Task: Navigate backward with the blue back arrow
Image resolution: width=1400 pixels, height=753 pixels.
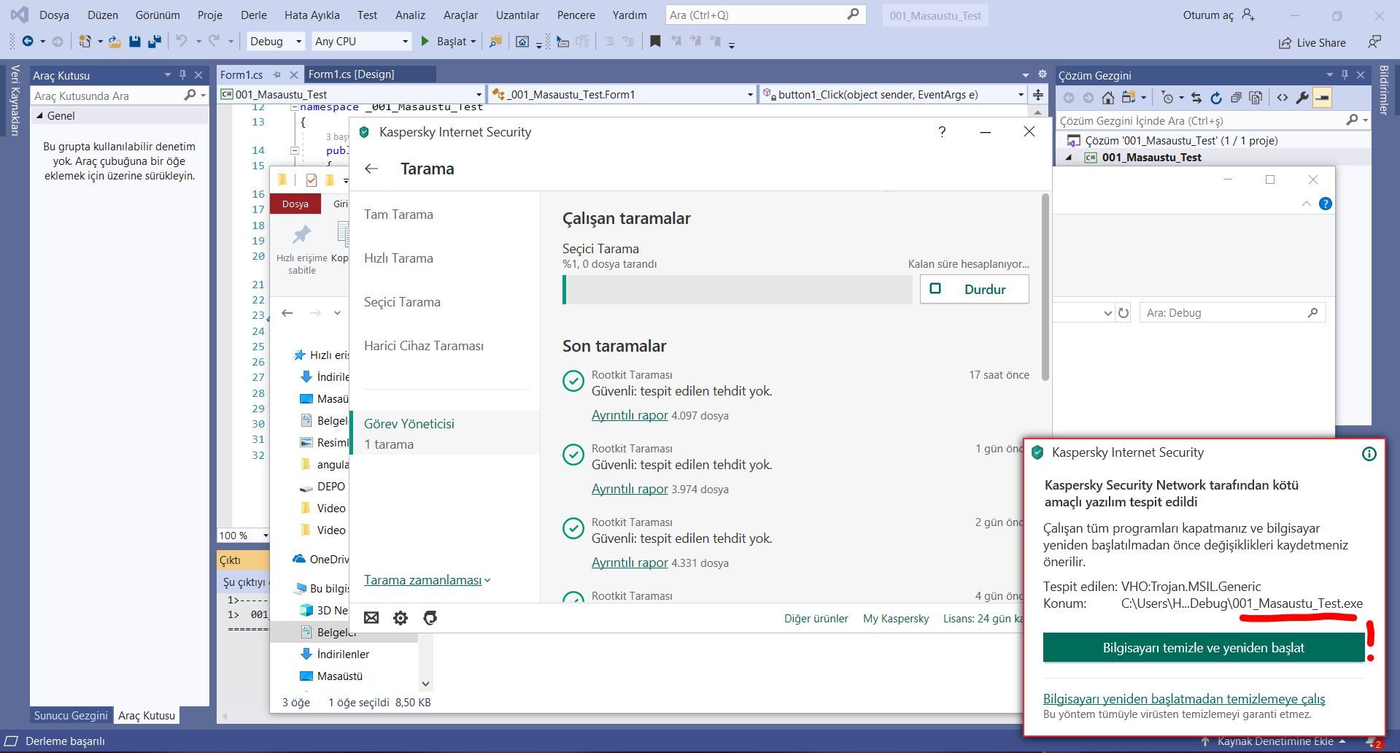Action: (x=28, y=42)
